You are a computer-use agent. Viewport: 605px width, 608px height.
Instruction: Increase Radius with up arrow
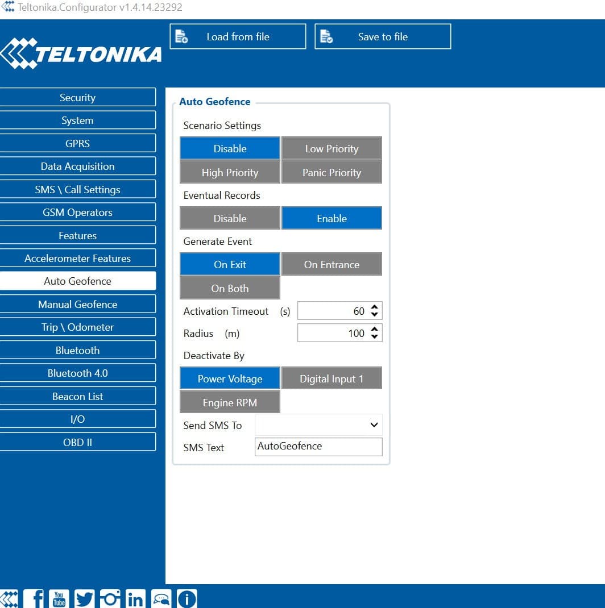(374, 329)
